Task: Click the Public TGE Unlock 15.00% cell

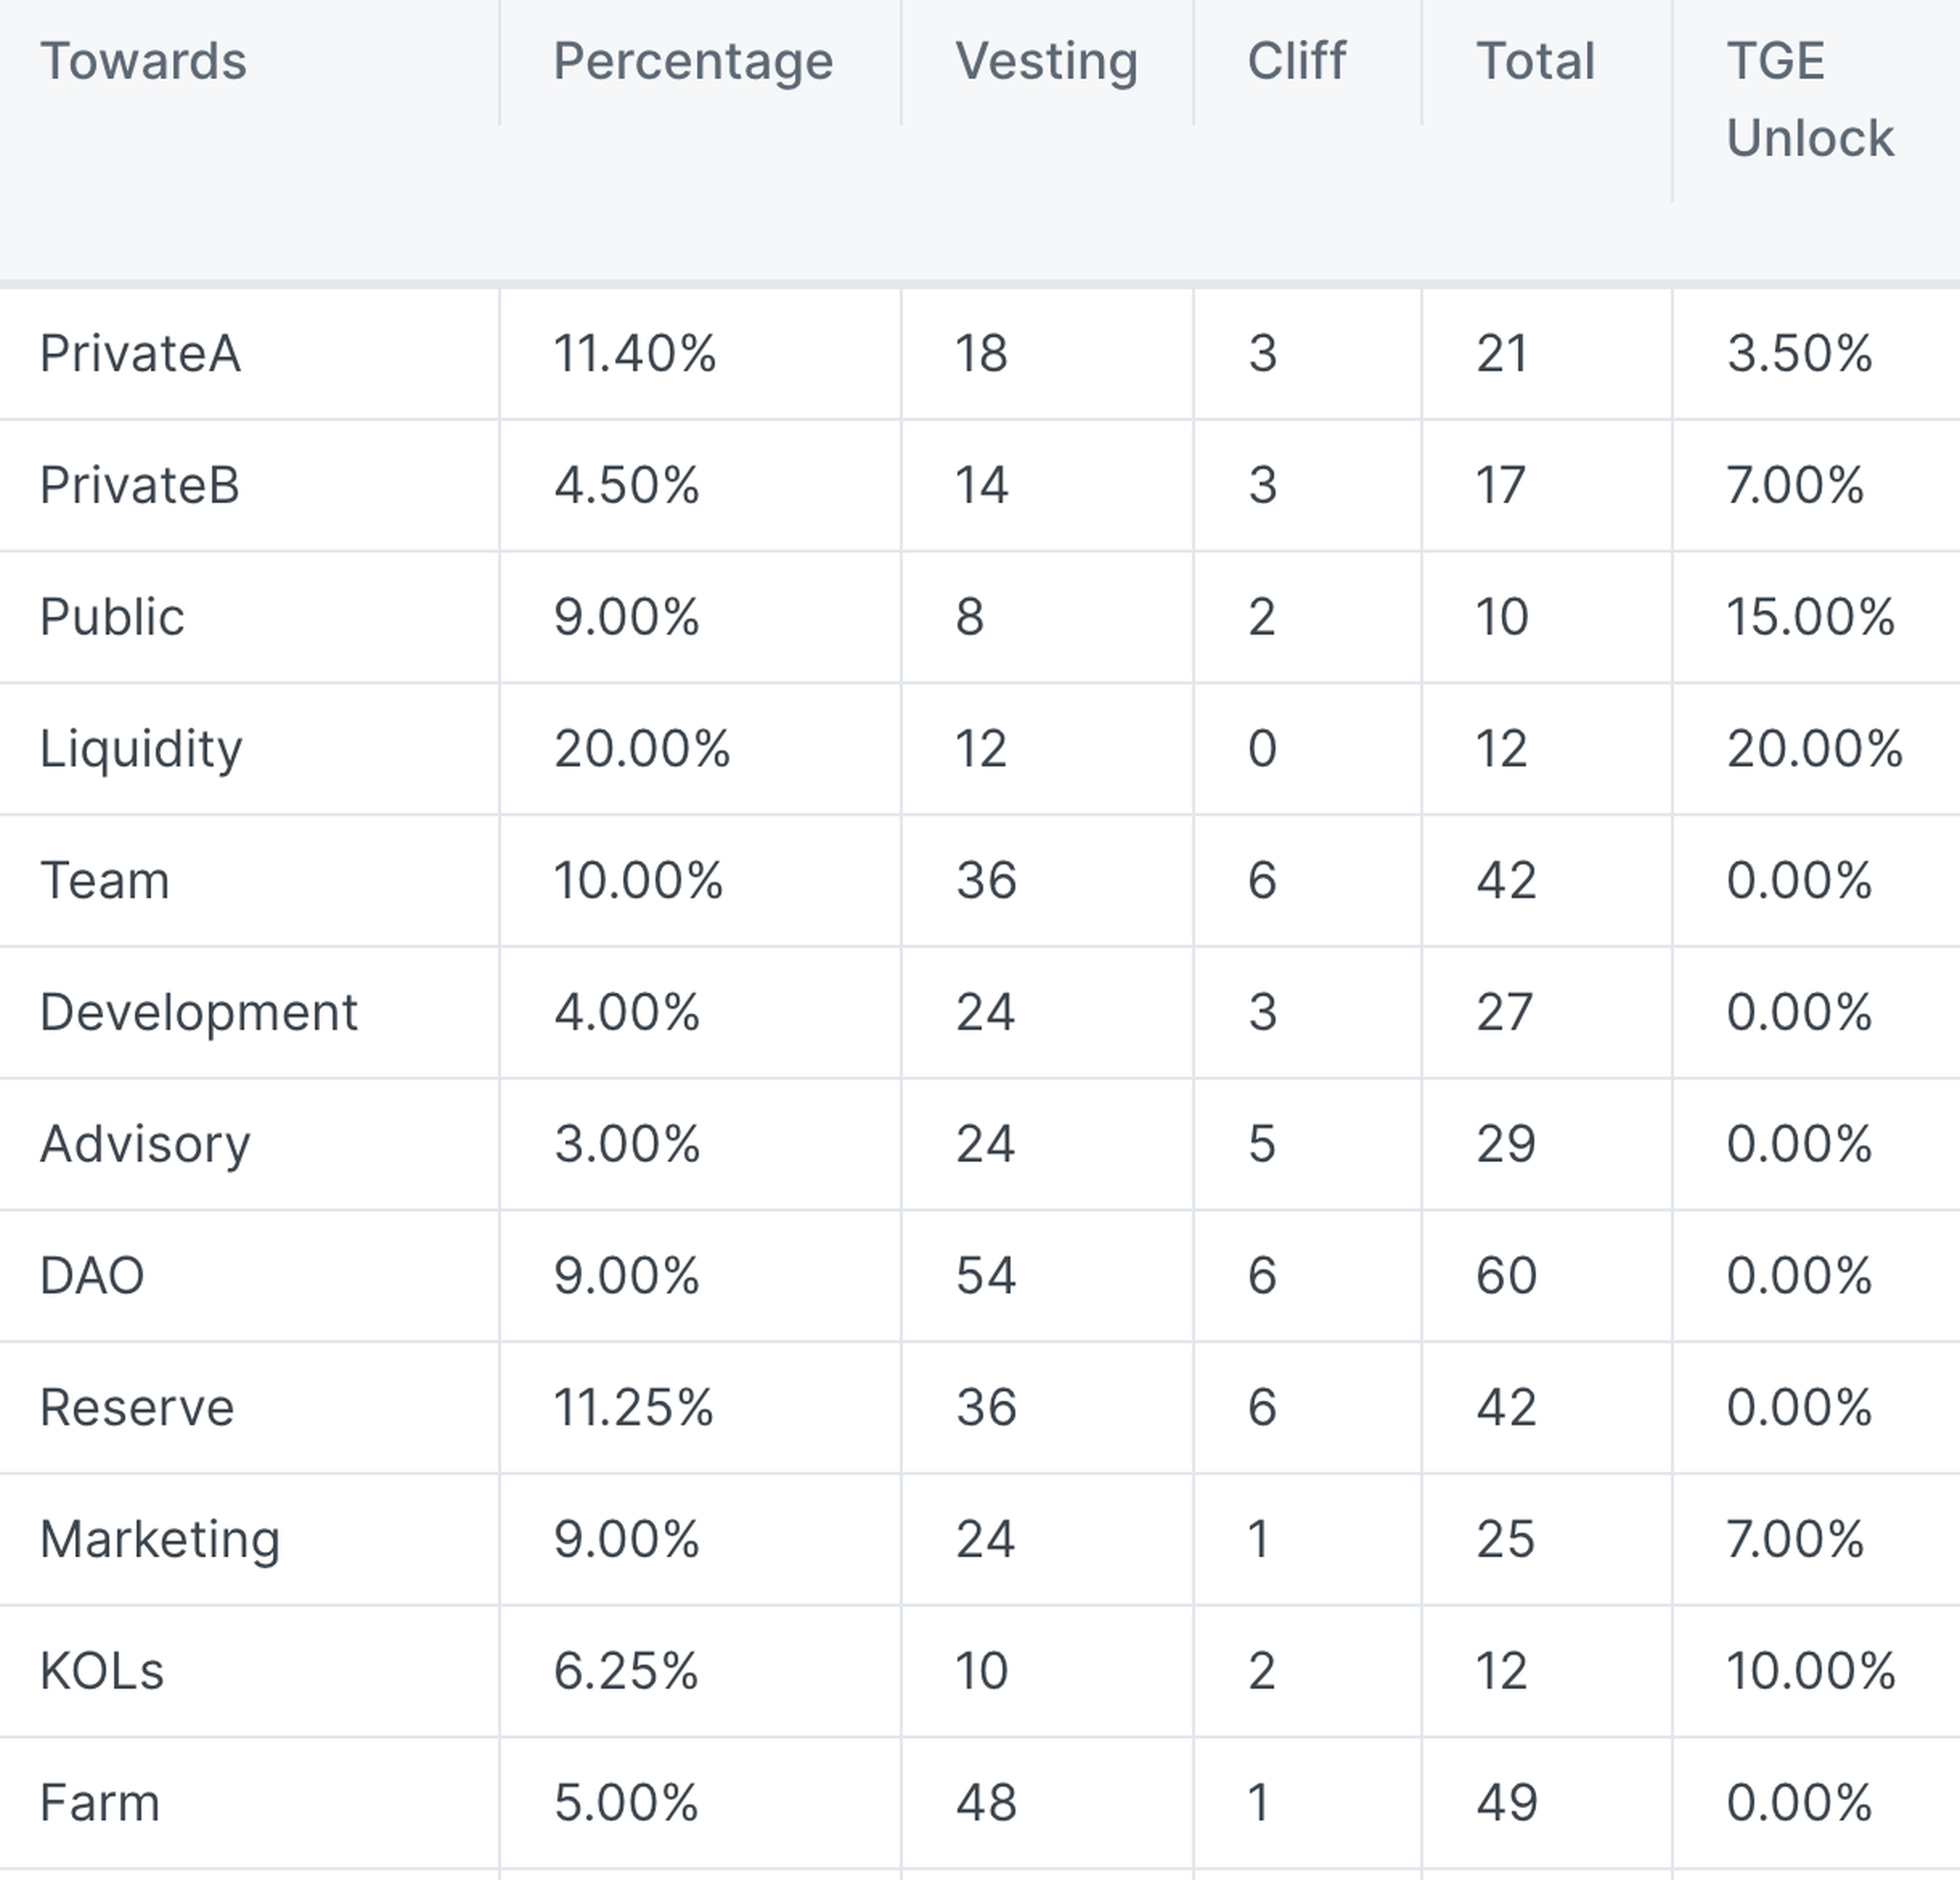Action: (x=1810, y=616)
